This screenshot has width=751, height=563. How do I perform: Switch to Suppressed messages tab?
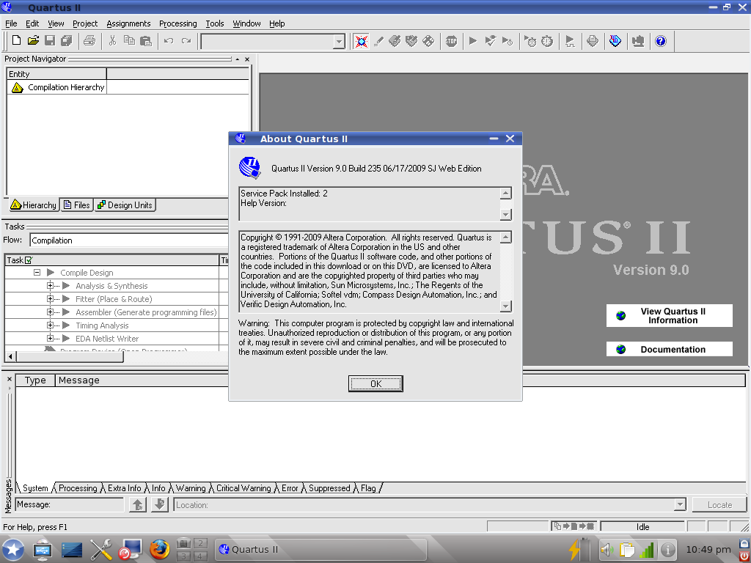329,487
